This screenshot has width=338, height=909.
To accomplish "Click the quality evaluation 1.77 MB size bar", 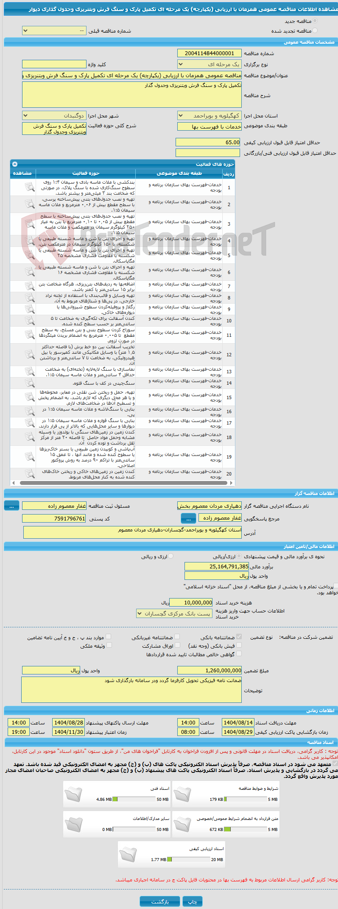I will pos(188,859).
